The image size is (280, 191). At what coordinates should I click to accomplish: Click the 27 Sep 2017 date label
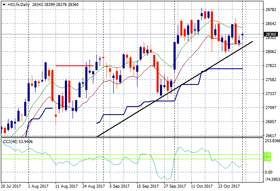point(175,186)
